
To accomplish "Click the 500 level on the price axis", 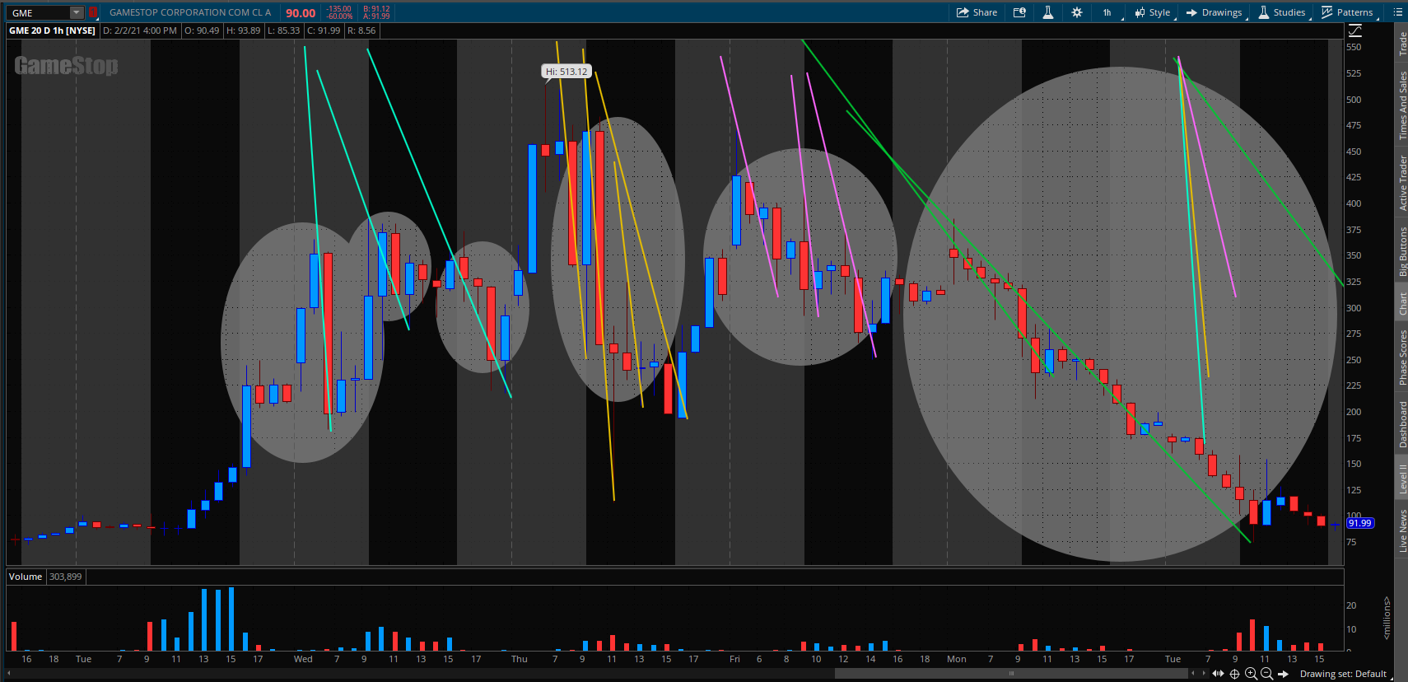I will (x=1354, y=100).
